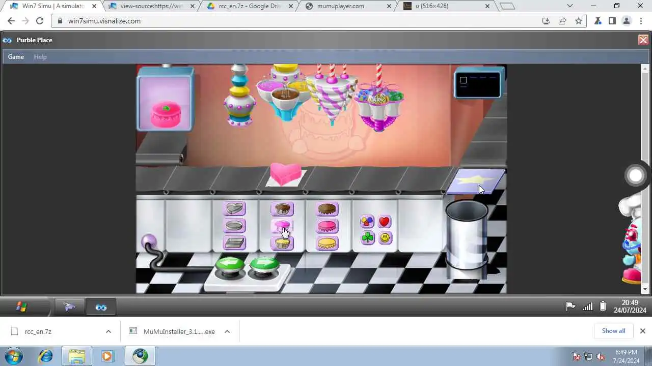Viewport: 652px width, 366px height.
Task: Open Windows Media Player from taskbar
Action: pos(107,356)
